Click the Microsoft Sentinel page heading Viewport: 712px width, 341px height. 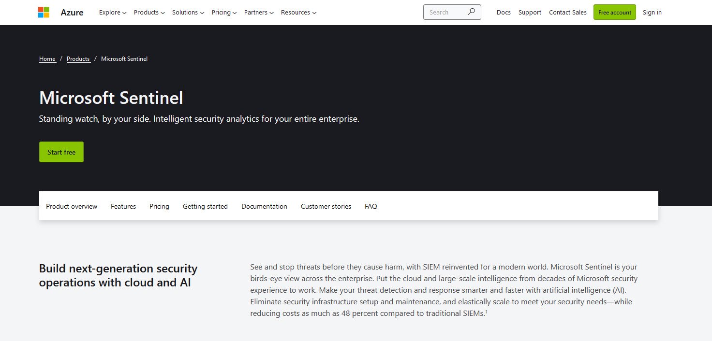[111, 98]
